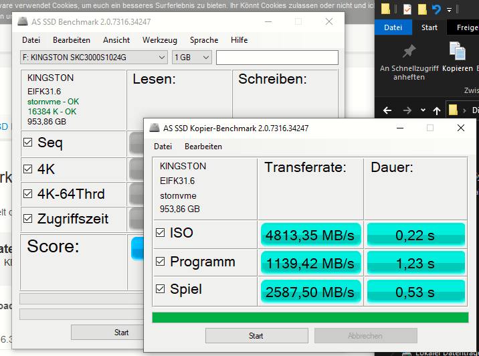The height and width of the screenshot is (356, 479).
Task: Click new folder icon in Explorer quick access toolbar
Action: tap(422, 9)
